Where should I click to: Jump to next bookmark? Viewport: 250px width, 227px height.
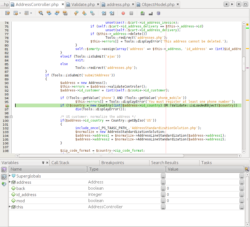tap(84, 13)
